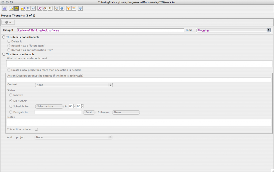Show the bulleted list actions icon

[x=28, y=8]
